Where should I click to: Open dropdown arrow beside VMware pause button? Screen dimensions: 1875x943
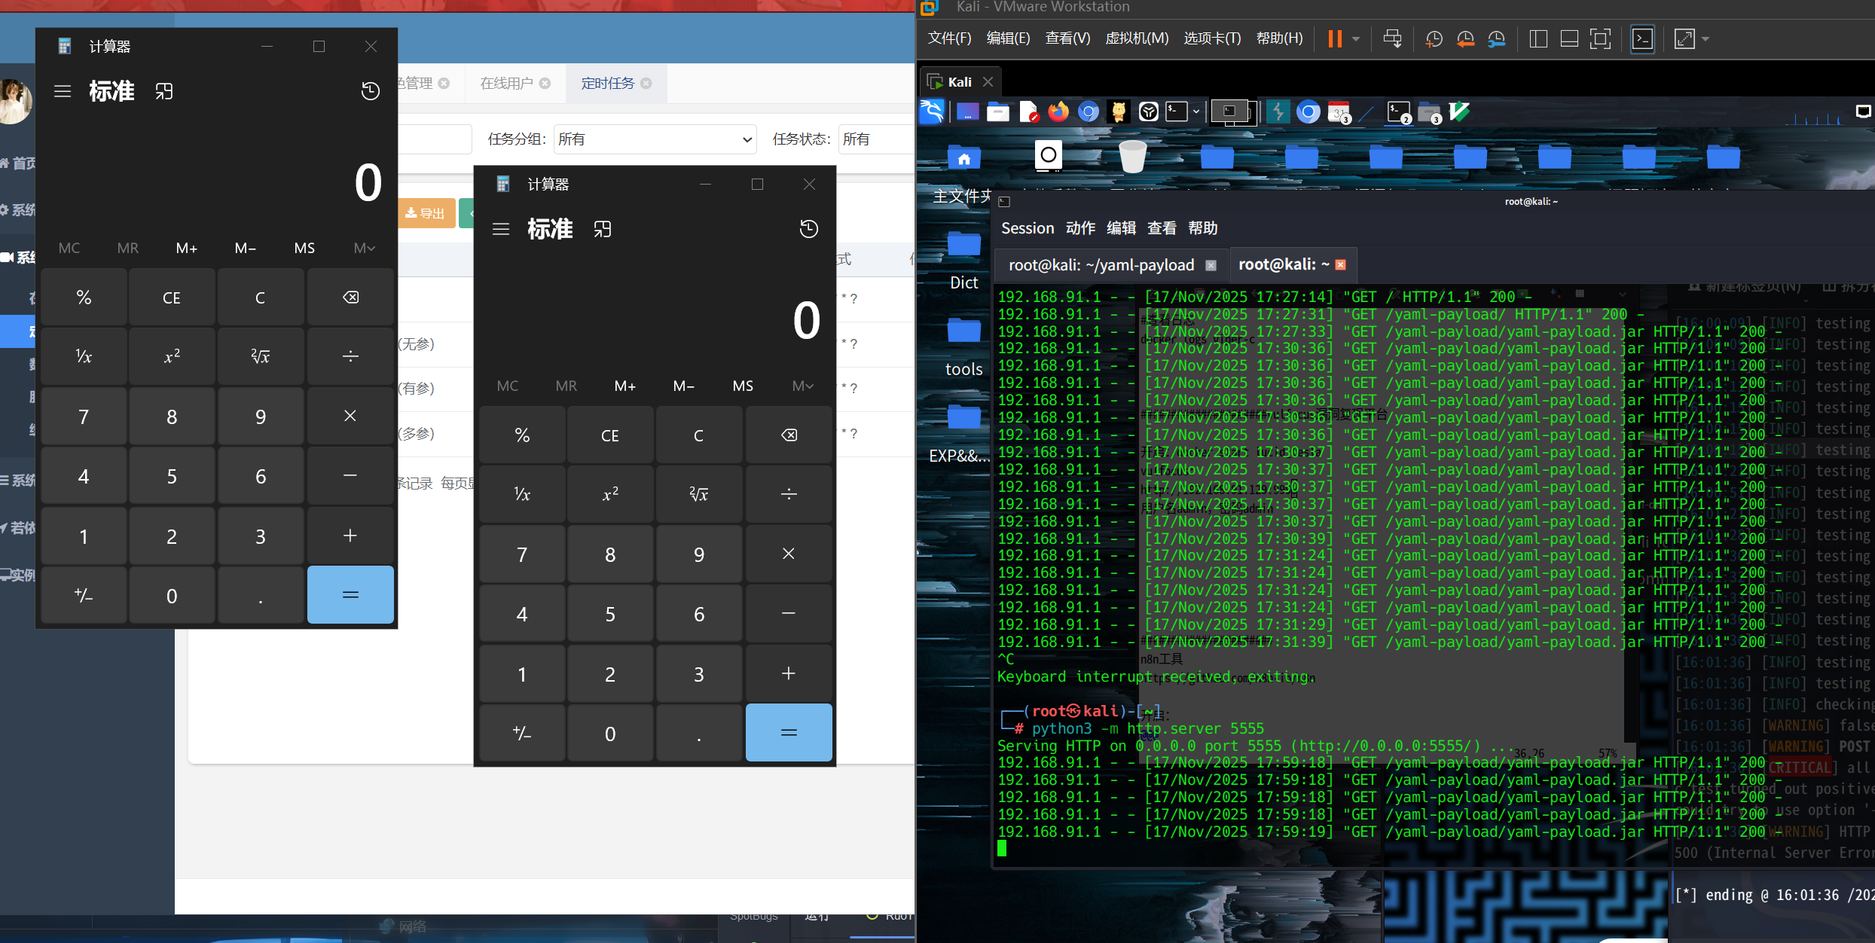[1356, 39]
